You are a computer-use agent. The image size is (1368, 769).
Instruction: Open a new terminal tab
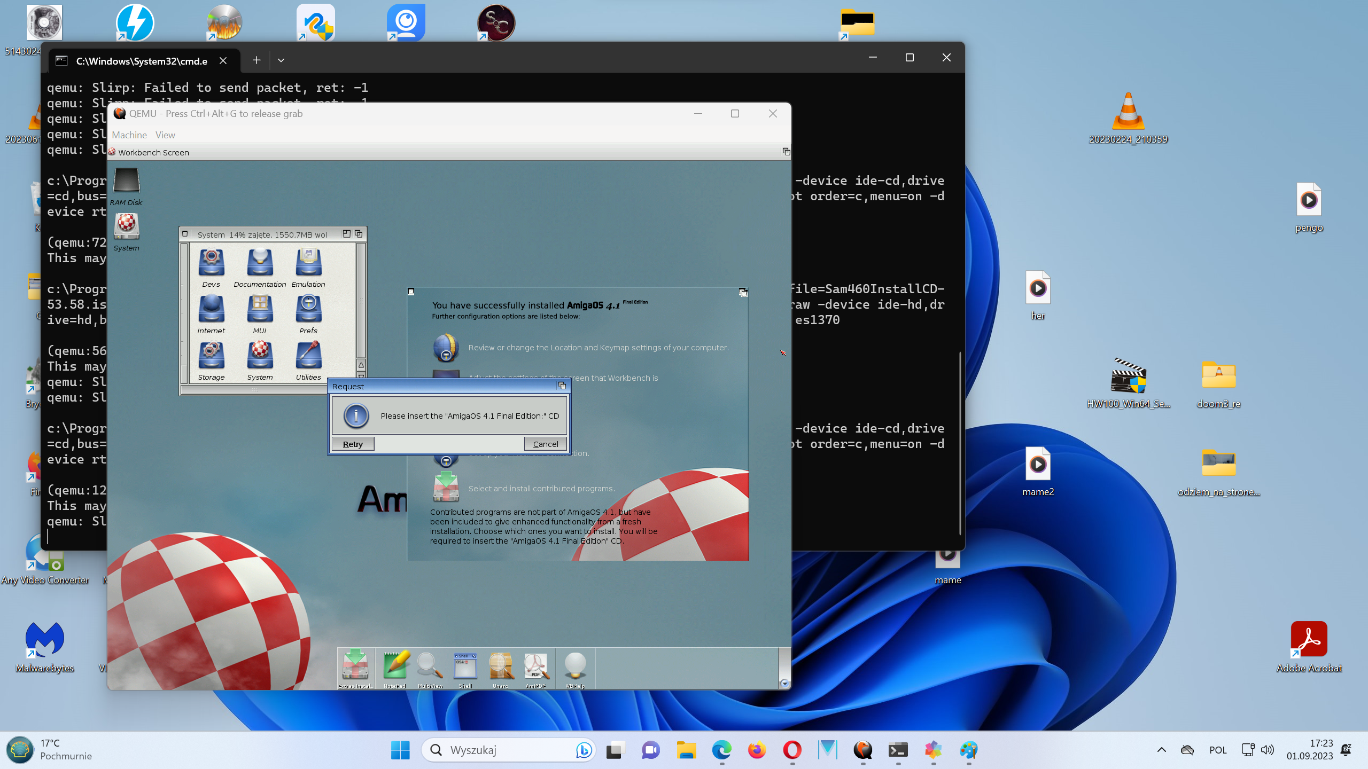256,60
